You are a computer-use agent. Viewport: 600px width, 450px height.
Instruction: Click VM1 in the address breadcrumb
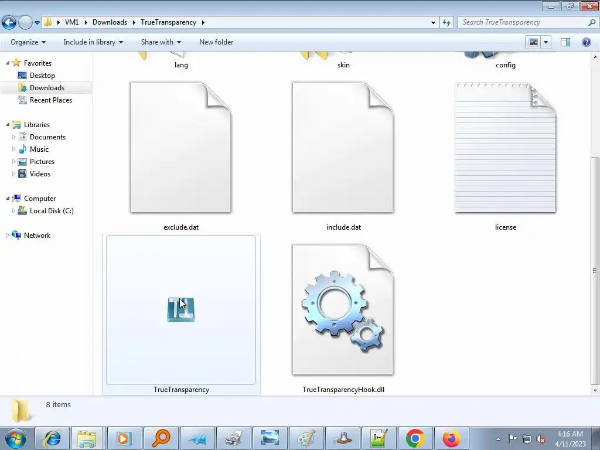tap(71, 22)
